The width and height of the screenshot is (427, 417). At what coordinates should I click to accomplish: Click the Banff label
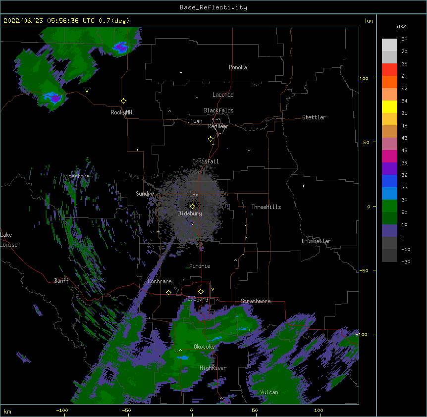pos(61,281)
